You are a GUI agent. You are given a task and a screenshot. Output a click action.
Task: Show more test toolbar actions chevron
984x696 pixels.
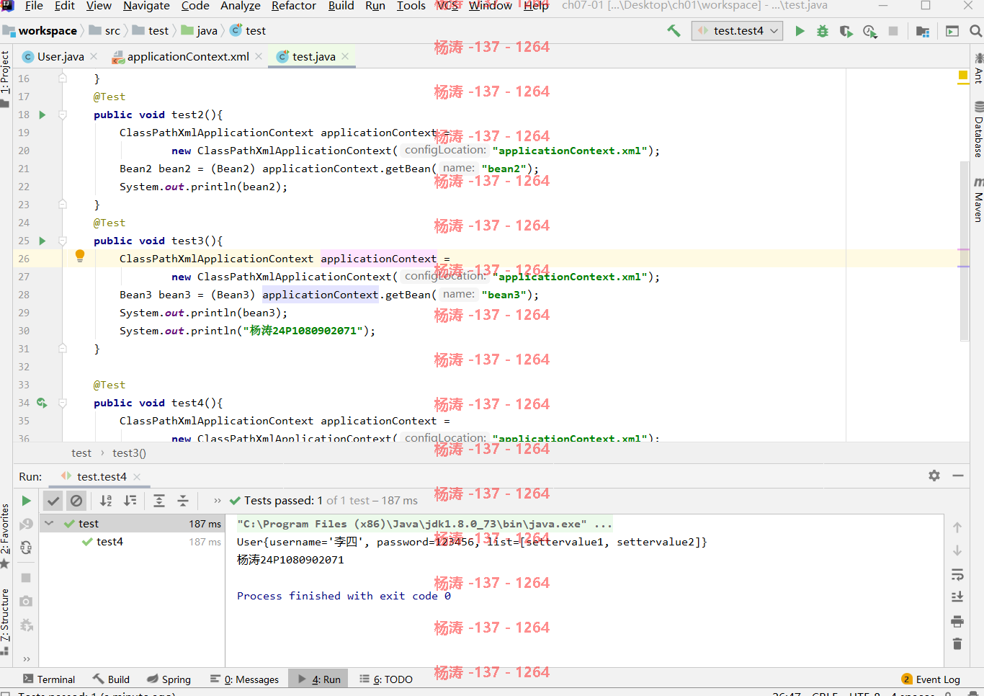coord(218,501)
